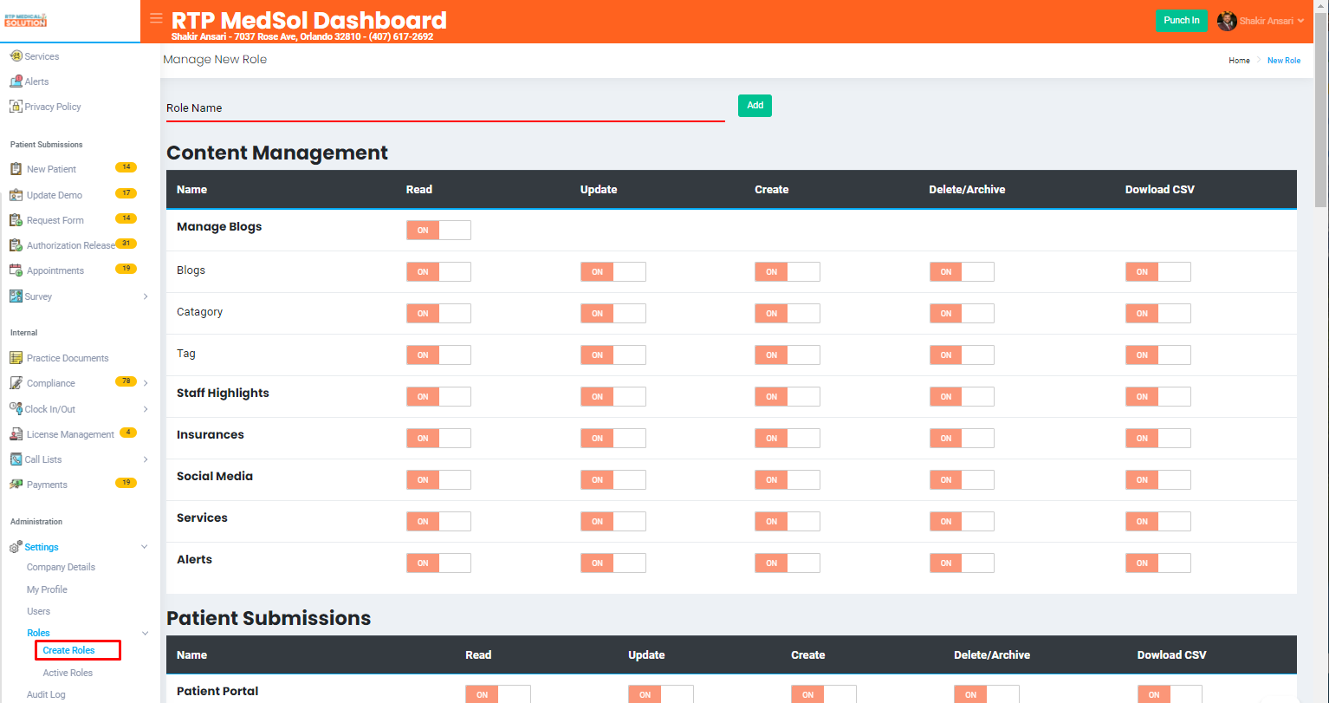
Task: Click Shakir Ansari's profile avatar
Action: [1227, 21]
